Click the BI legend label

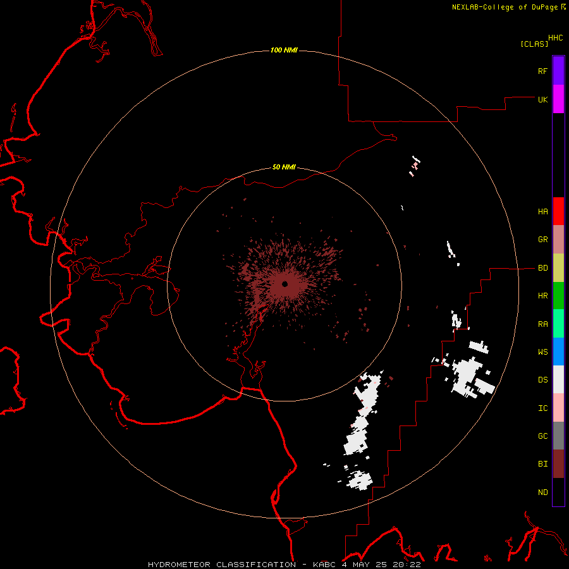[x=542, y=464]
